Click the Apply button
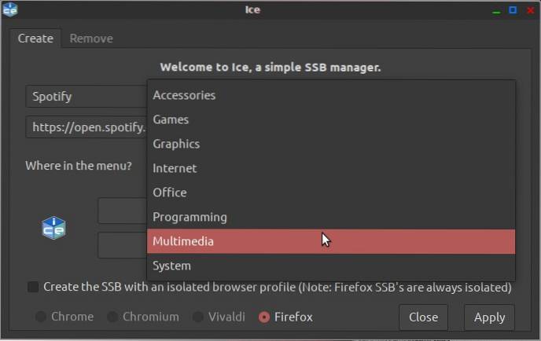 click(x=489, y=317)
